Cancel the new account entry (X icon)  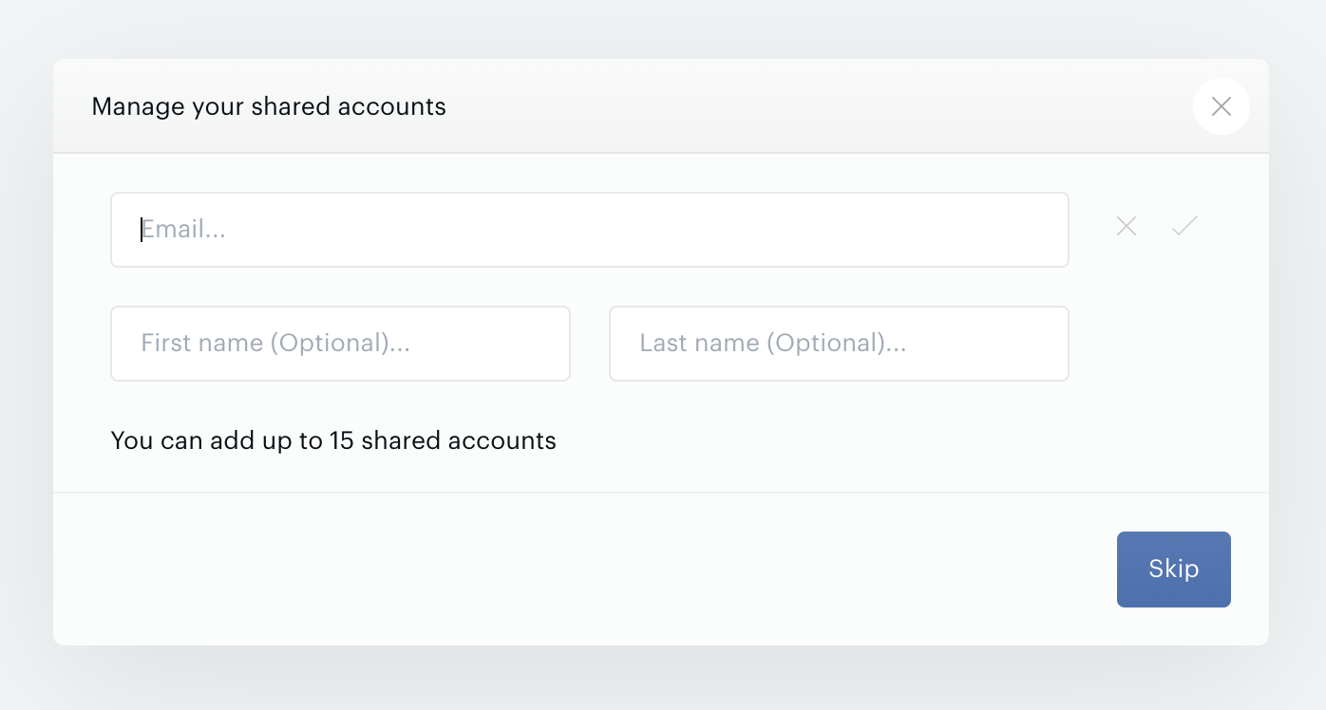pos(1127,226)
